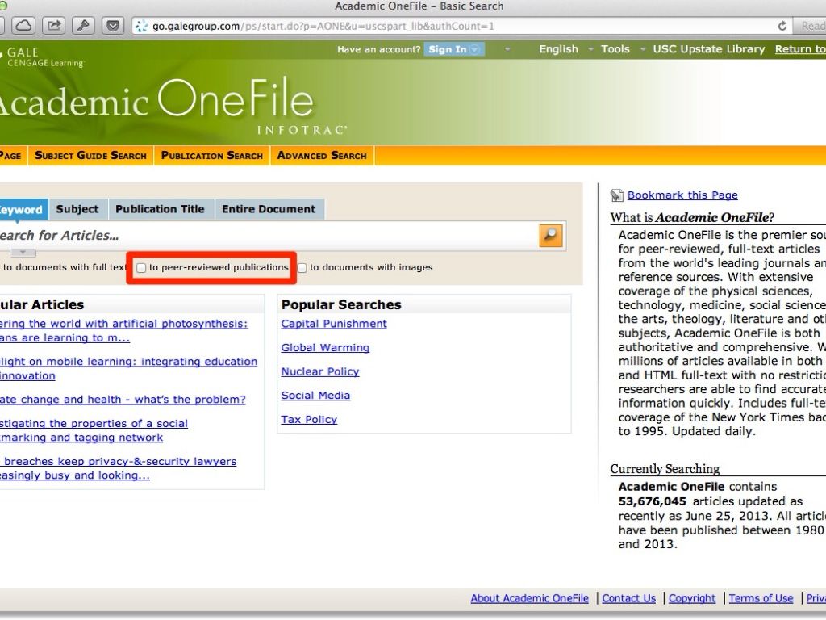The image size is (826, 620).
Task: Click the Bookmark this Page icon
Action: pos(617,195)
